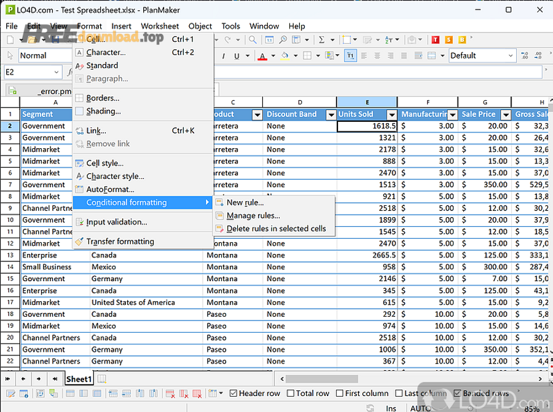Click the wrap text icon
553x412 pixels.
pyautogui.click(x=418, y=56)
